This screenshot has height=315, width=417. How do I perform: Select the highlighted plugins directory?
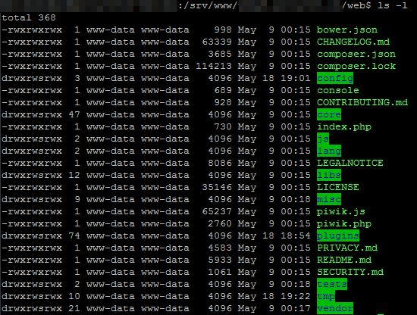pos(338,235)
